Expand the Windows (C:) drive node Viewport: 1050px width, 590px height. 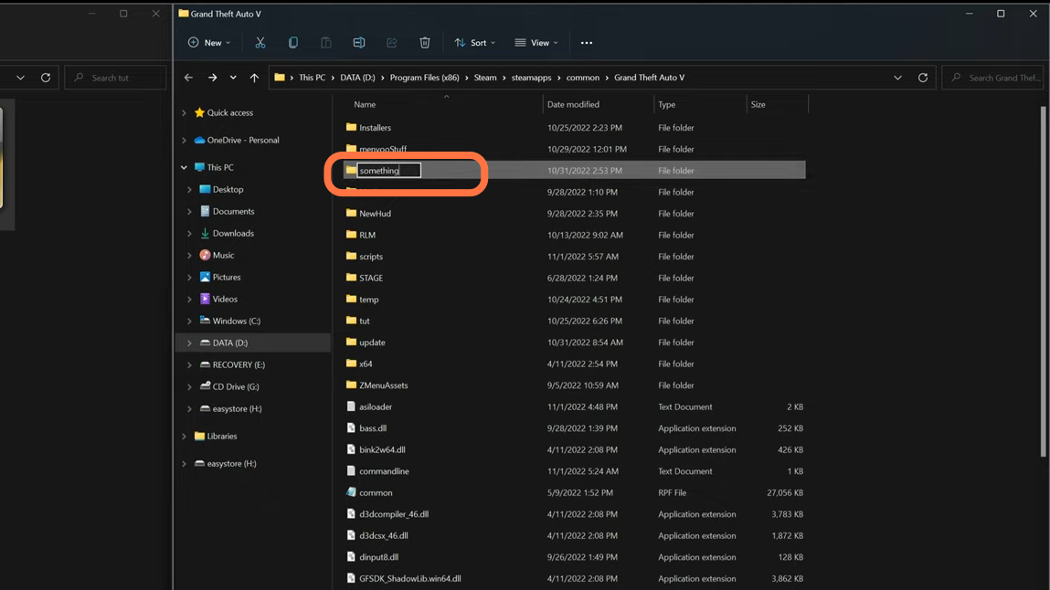tap(189, 321)
